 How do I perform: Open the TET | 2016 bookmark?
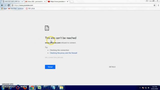coord(30,8)
